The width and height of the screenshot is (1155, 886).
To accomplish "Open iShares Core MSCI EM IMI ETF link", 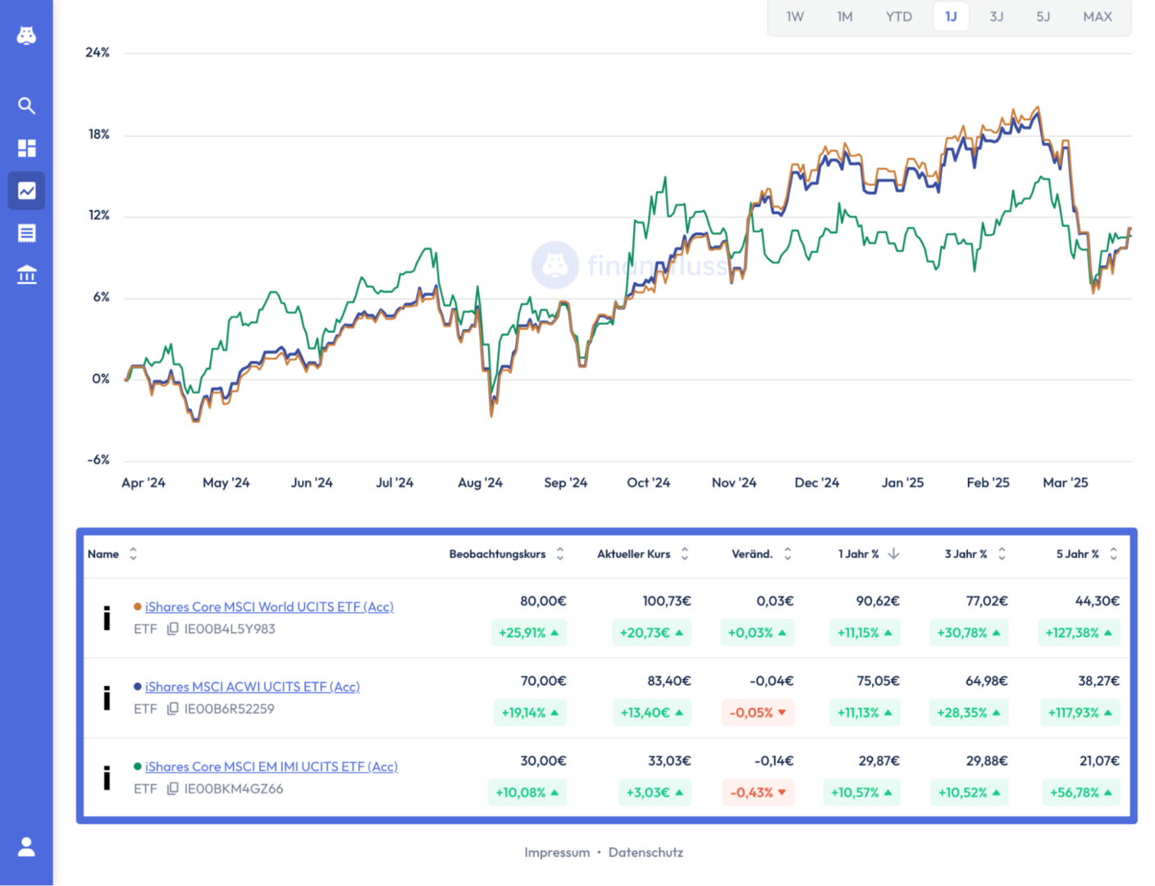I will [x=272, y=766].
